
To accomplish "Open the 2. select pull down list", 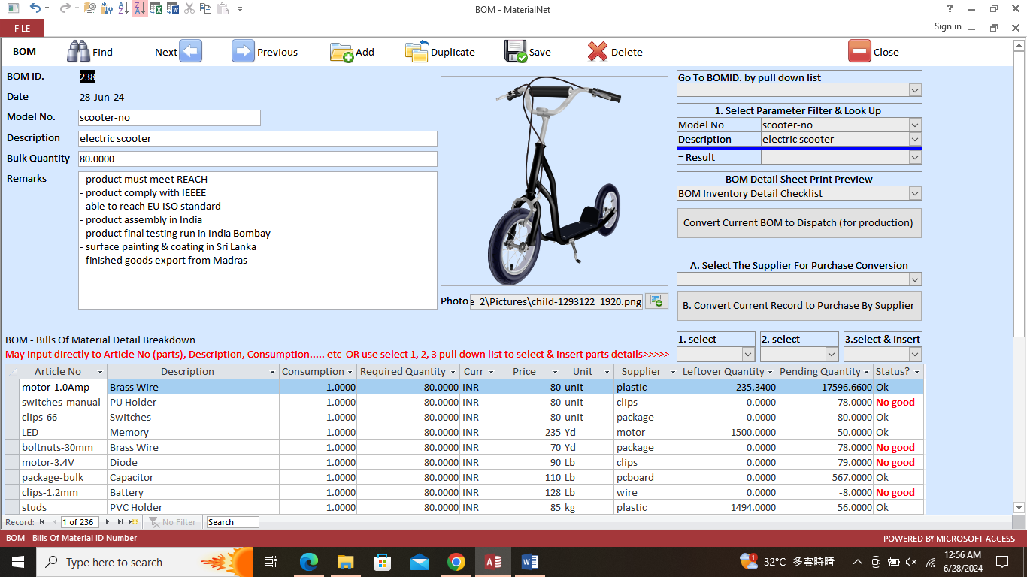I will click(x=832, y=354).
